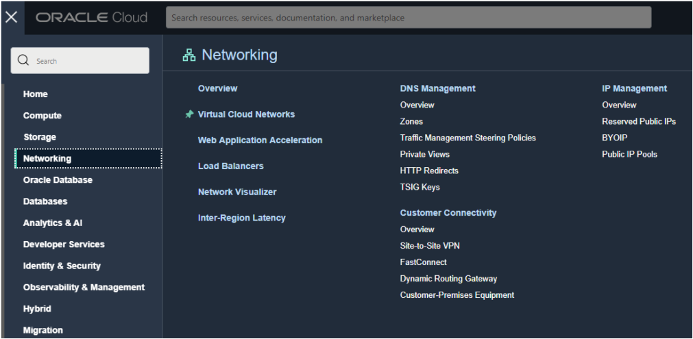Go to Private Views
This screenshot has width=693, height=339.
[425, 154]
